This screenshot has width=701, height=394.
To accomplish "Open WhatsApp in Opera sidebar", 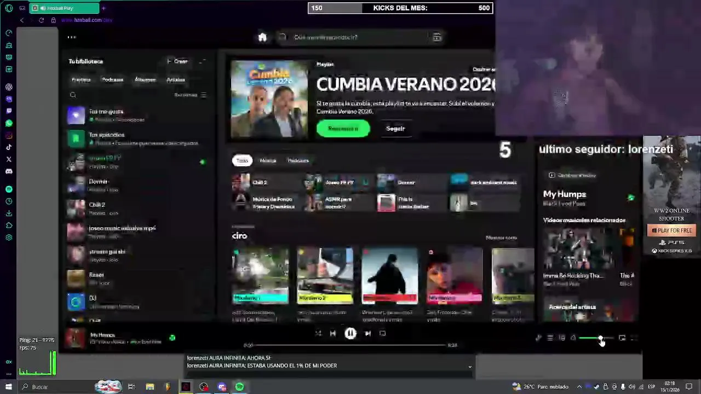I will tap(9, 123).
